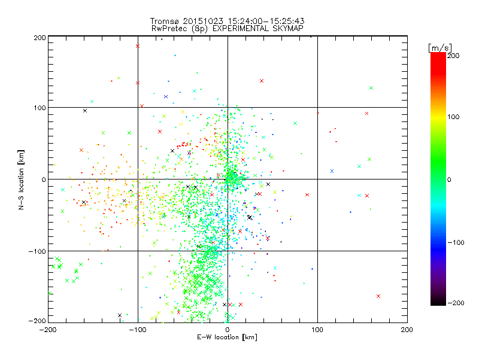Select the "E-W location [km]" axis label

[227, 337]
